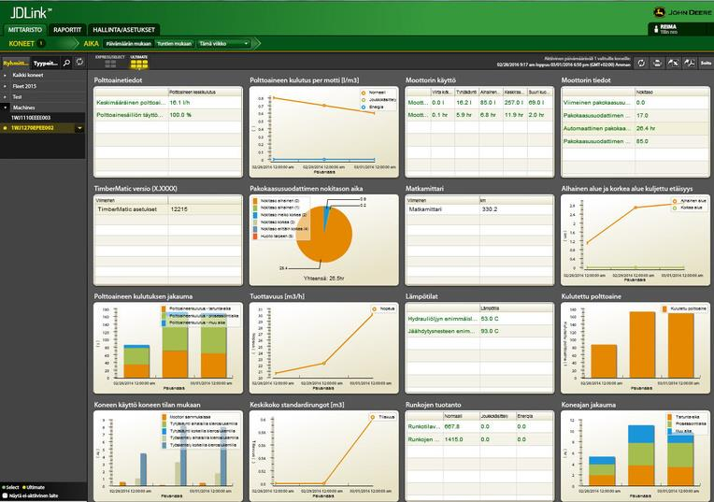Toggle Kulutettu polttoaine legend entry
This screenshot has width=714, height=502.
click(x=684, y=308)
